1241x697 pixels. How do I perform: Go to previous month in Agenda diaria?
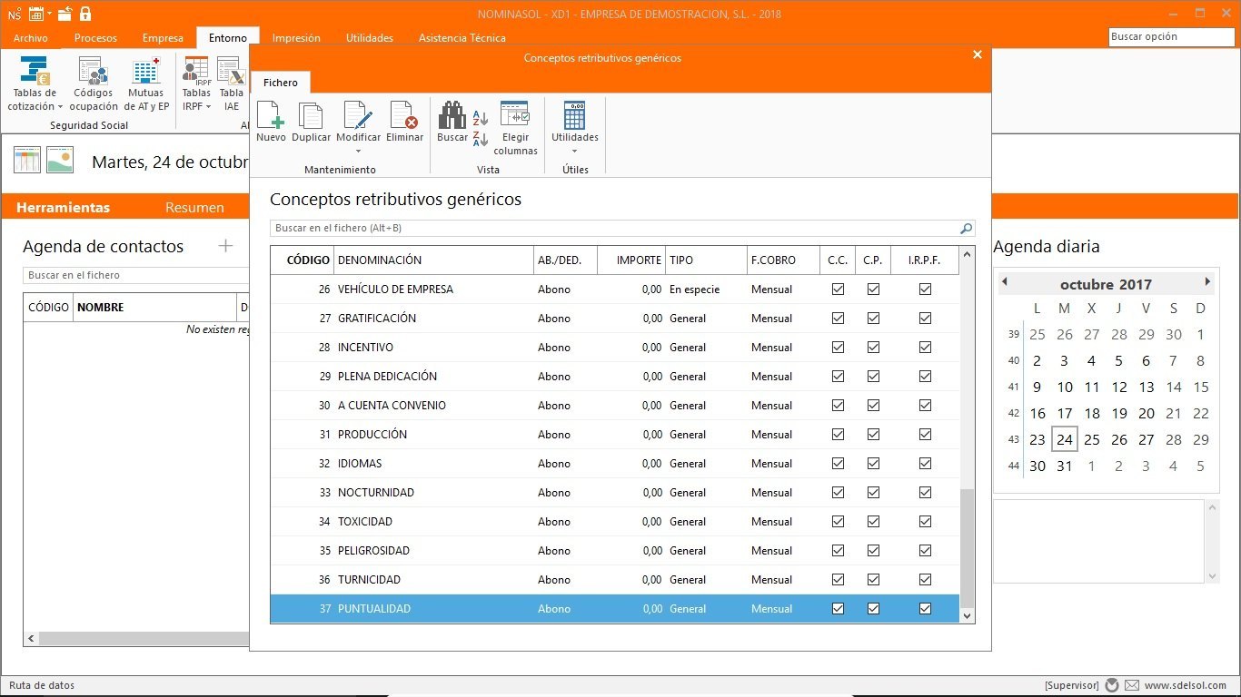[1005, 282]
